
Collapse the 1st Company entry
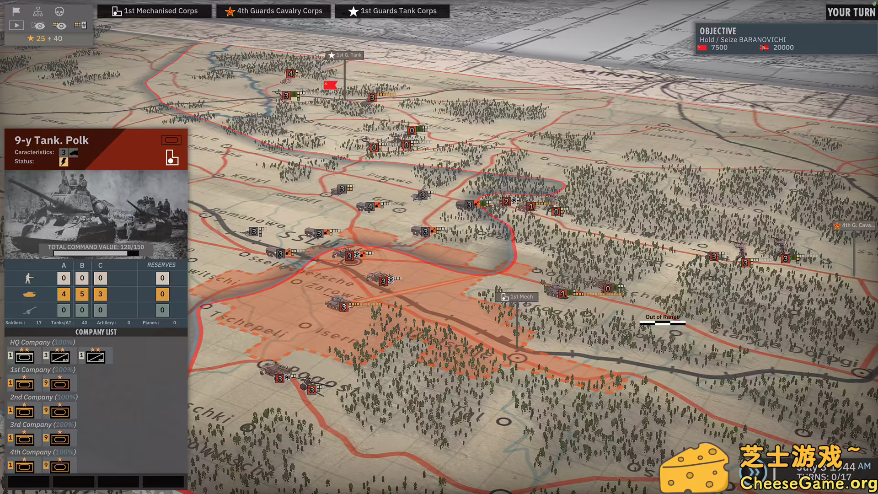pyautogui.click(x=42, y=369)
